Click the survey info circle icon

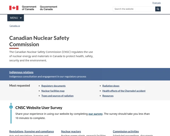[x=11, y=107]
